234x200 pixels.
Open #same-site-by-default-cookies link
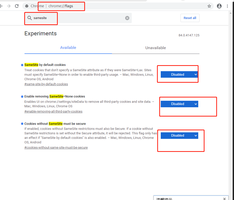(x=46, y=84)
